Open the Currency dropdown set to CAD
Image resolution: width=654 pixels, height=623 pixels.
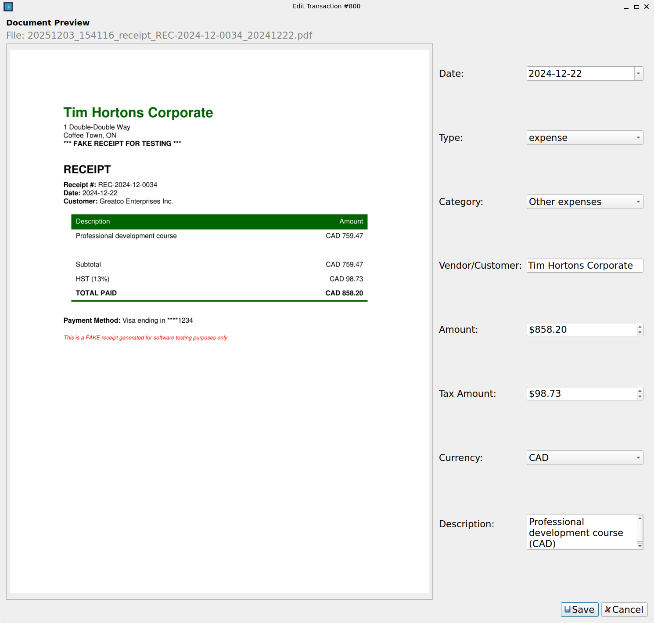(x=638, y=457)
